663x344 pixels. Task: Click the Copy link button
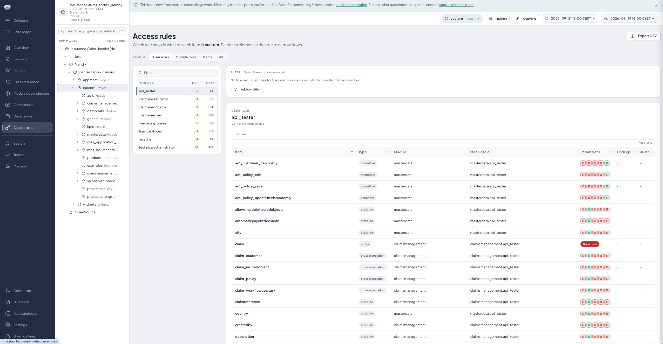tap(526, 18)
